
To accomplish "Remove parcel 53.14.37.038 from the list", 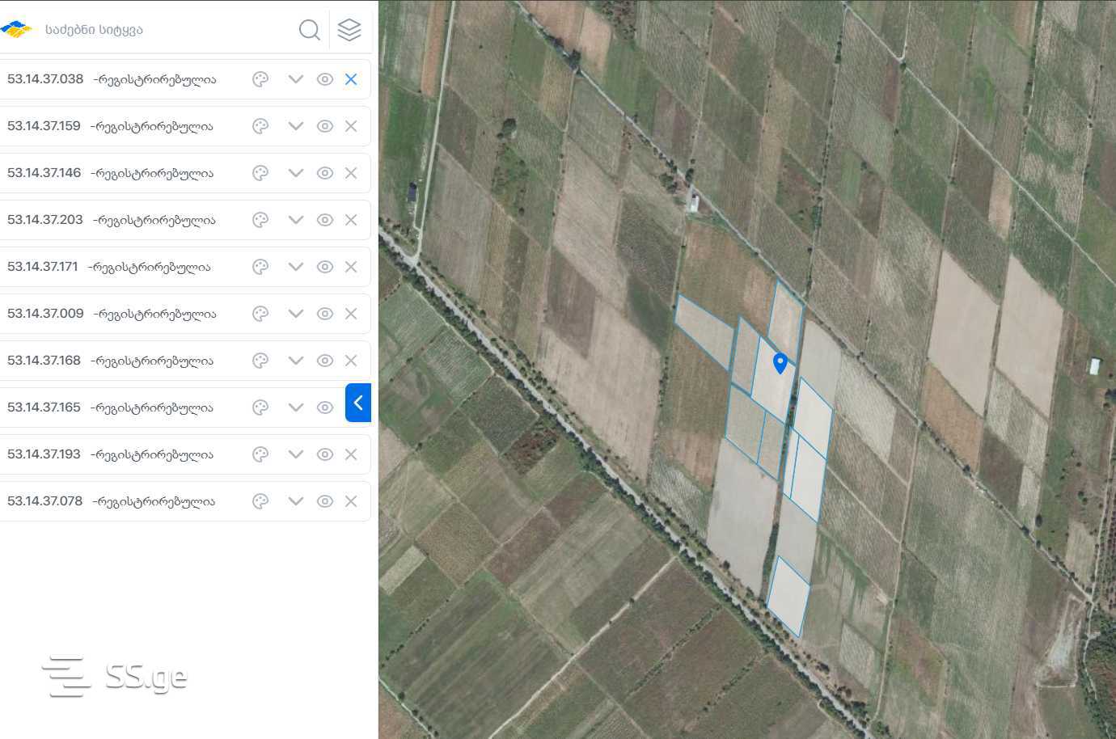I will pos(351,79).
